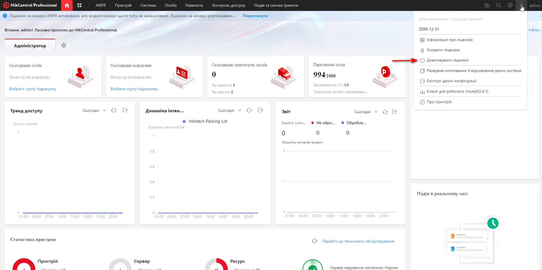The height and width of the screenshot is (270, 542).
Task: Toggle the Оброблено legend item in Звіт
Action: point(354,123)
